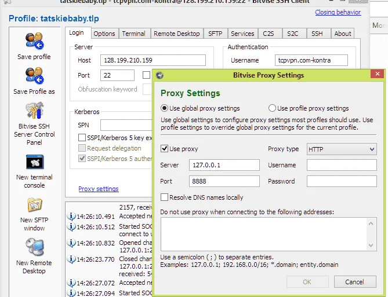
Task: Click exclusion list scrollbar down arrow
Action: (x=371, y=245)
